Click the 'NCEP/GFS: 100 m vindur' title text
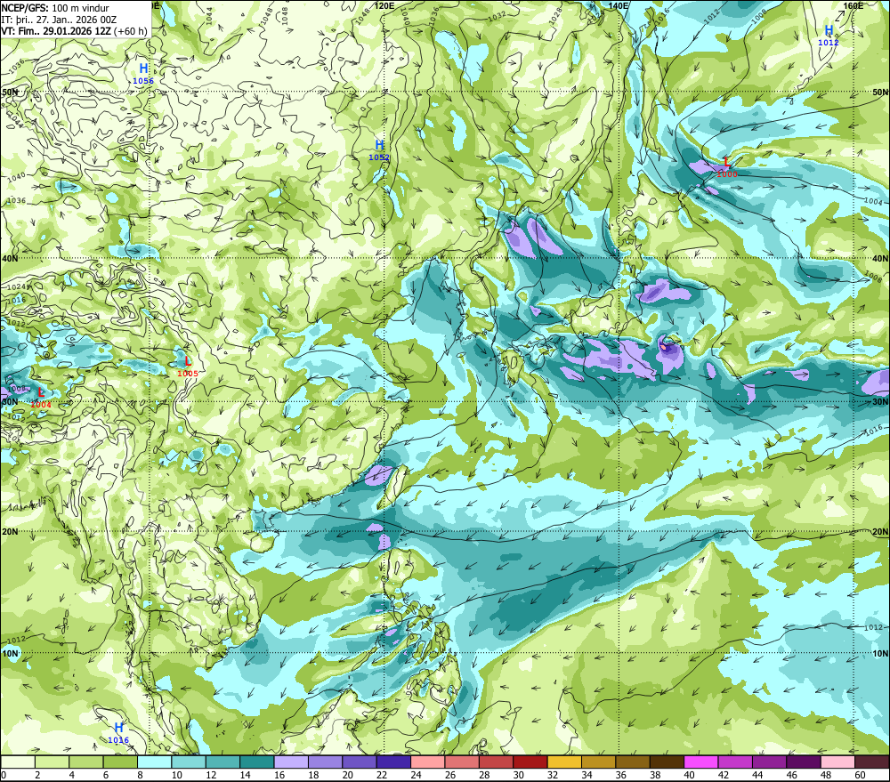 (55, 8)
